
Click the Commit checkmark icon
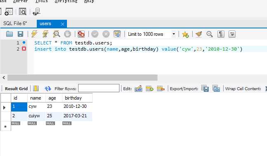[x=95, y=34]
